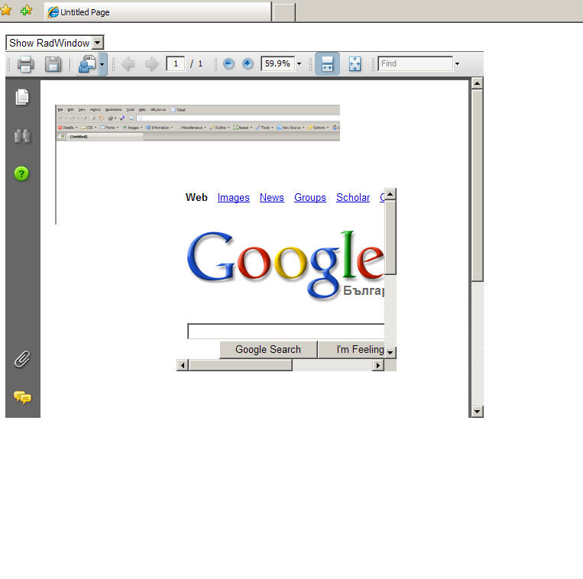Click the page number field
Screen dimensions: 583x579
176,63
